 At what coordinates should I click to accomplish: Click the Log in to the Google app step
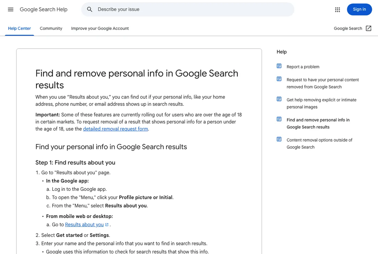coord(79,189)
